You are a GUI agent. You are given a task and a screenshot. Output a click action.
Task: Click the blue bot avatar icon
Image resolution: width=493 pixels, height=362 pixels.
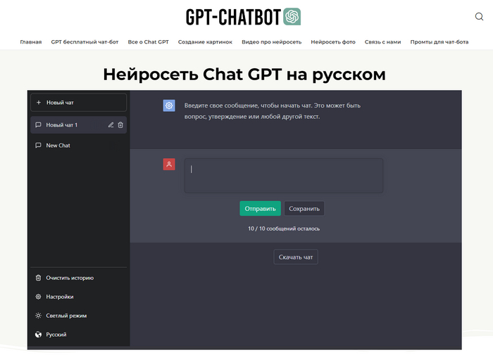169,105
